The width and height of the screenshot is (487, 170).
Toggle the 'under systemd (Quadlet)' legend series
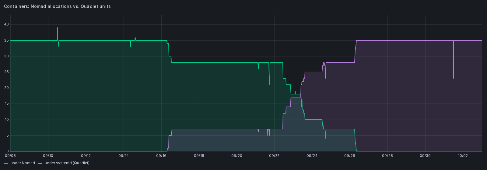67,163
